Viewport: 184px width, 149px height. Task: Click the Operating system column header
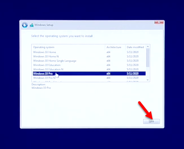tap(68, 47)
